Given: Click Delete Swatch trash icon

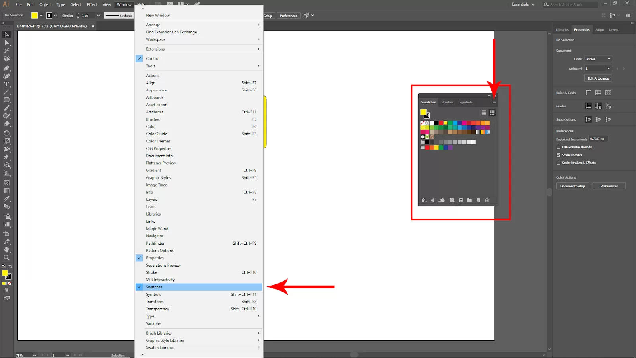Looking at the screenshot, I should (x=487, y=200).
